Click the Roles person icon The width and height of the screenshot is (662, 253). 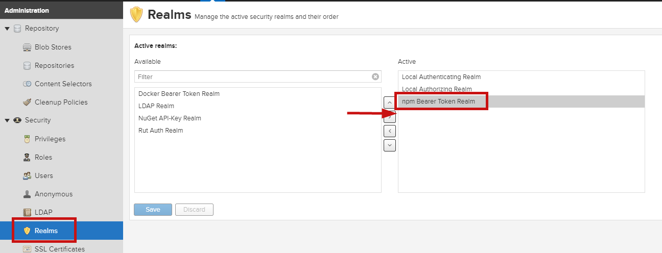(x=27, y=157)
